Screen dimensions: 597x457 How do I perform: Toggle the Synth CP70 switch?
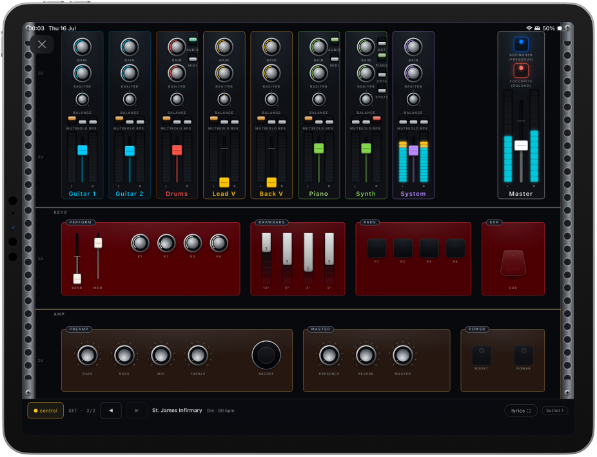coord(382,75)
